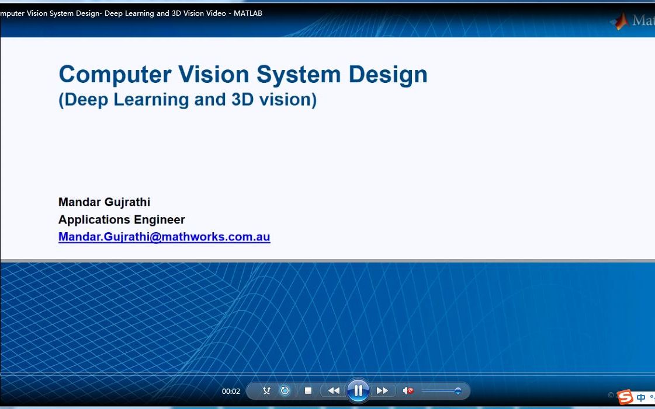Toggle the repeat playback button
Screen dimensions: 655x409
285,391
